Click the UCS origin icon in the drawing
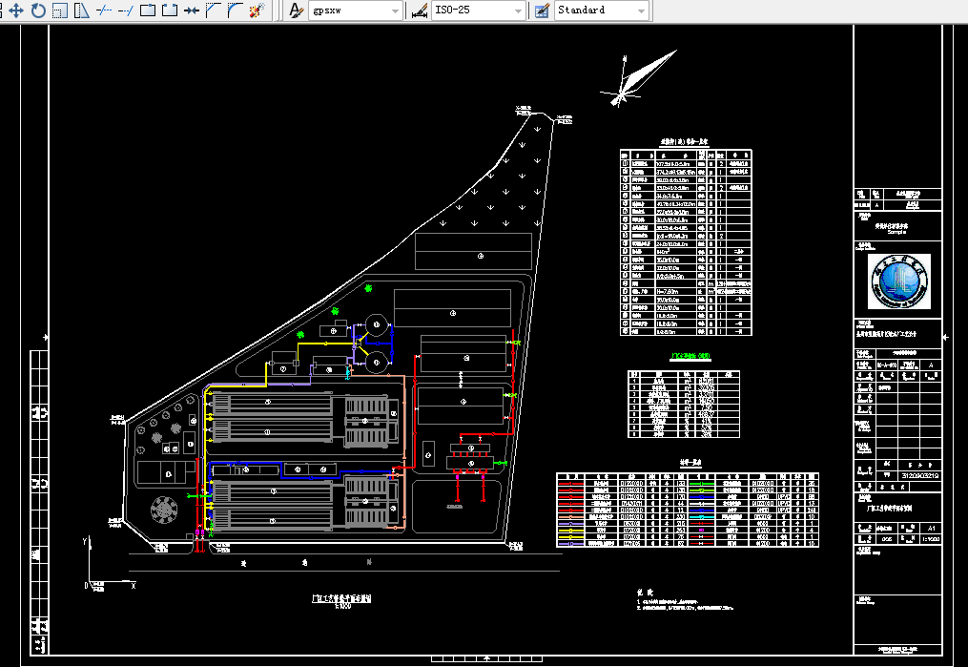 [109, 564]
